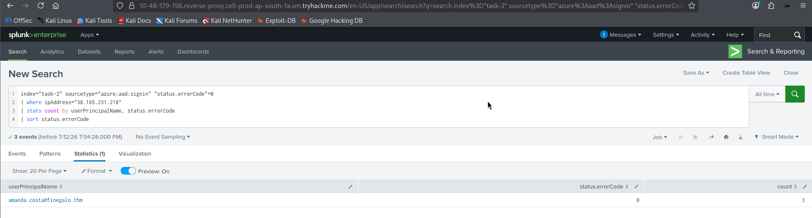Open the Save As dropdown
The width and height of the screenshot is (812, 218).
tap(696, 73)
